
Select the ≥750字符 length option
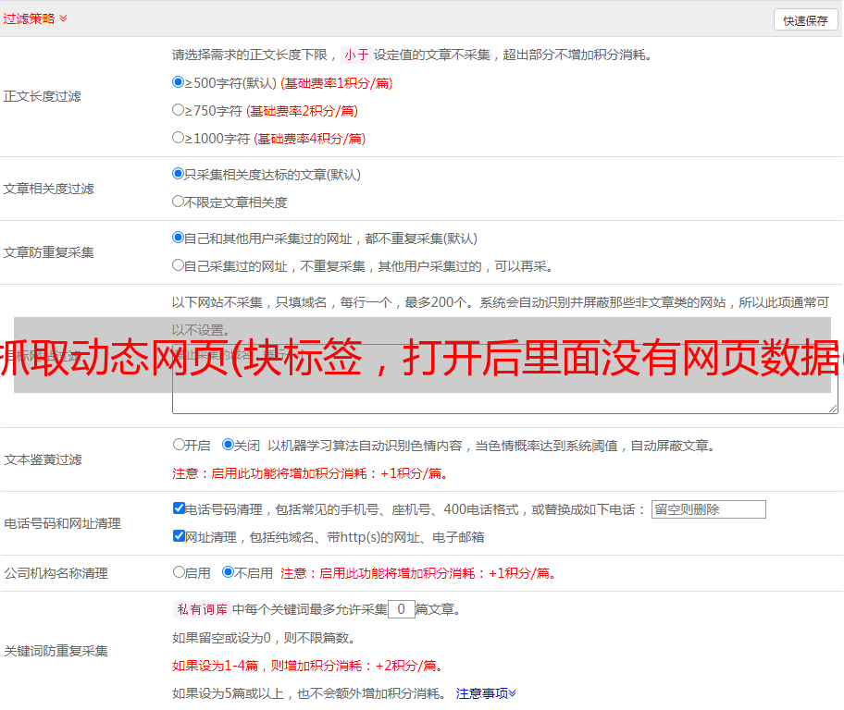179,110
